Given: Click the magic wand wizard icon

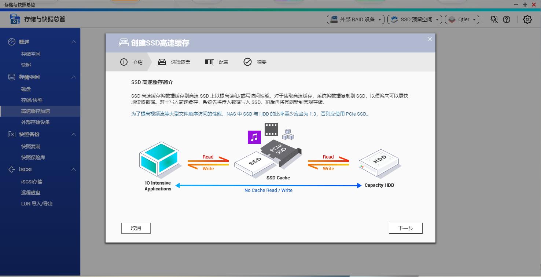Looking at the screenshot, I should pyautogui.click(x=494, y=19).
